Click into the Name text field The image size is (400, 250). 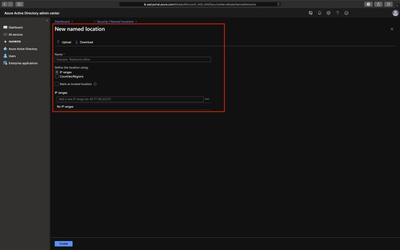(133, 59)
